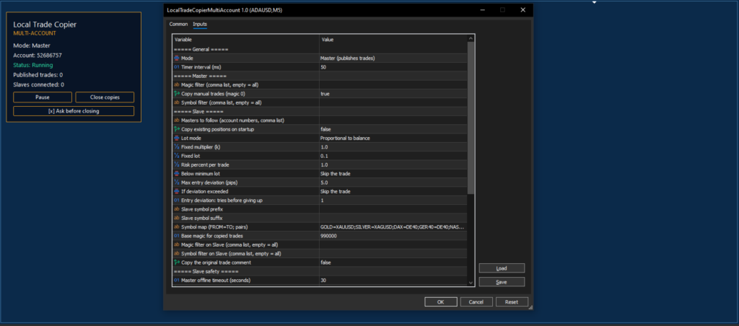
Task: Edit the Fixed multiplier value 1.0
Action: (393, 147)
